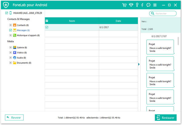This screenshot has height=125, width=182.
Task: Select Contacts (0) in the sidebar
Action: [x=23, y=25]
